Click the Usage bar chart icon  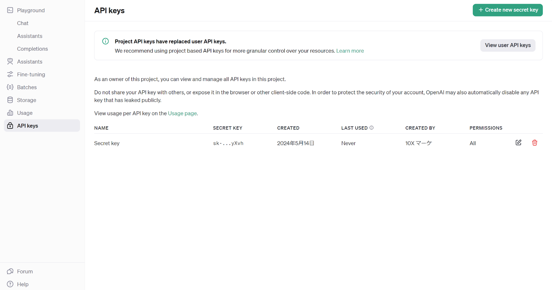pyautogui.click(x=10, y=113)
